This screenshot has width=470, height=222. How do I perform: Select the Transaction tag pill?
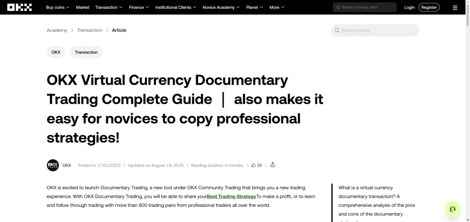(86, 52)
